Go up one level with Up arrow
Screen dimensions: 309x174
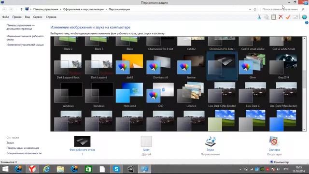click(21, 9)
